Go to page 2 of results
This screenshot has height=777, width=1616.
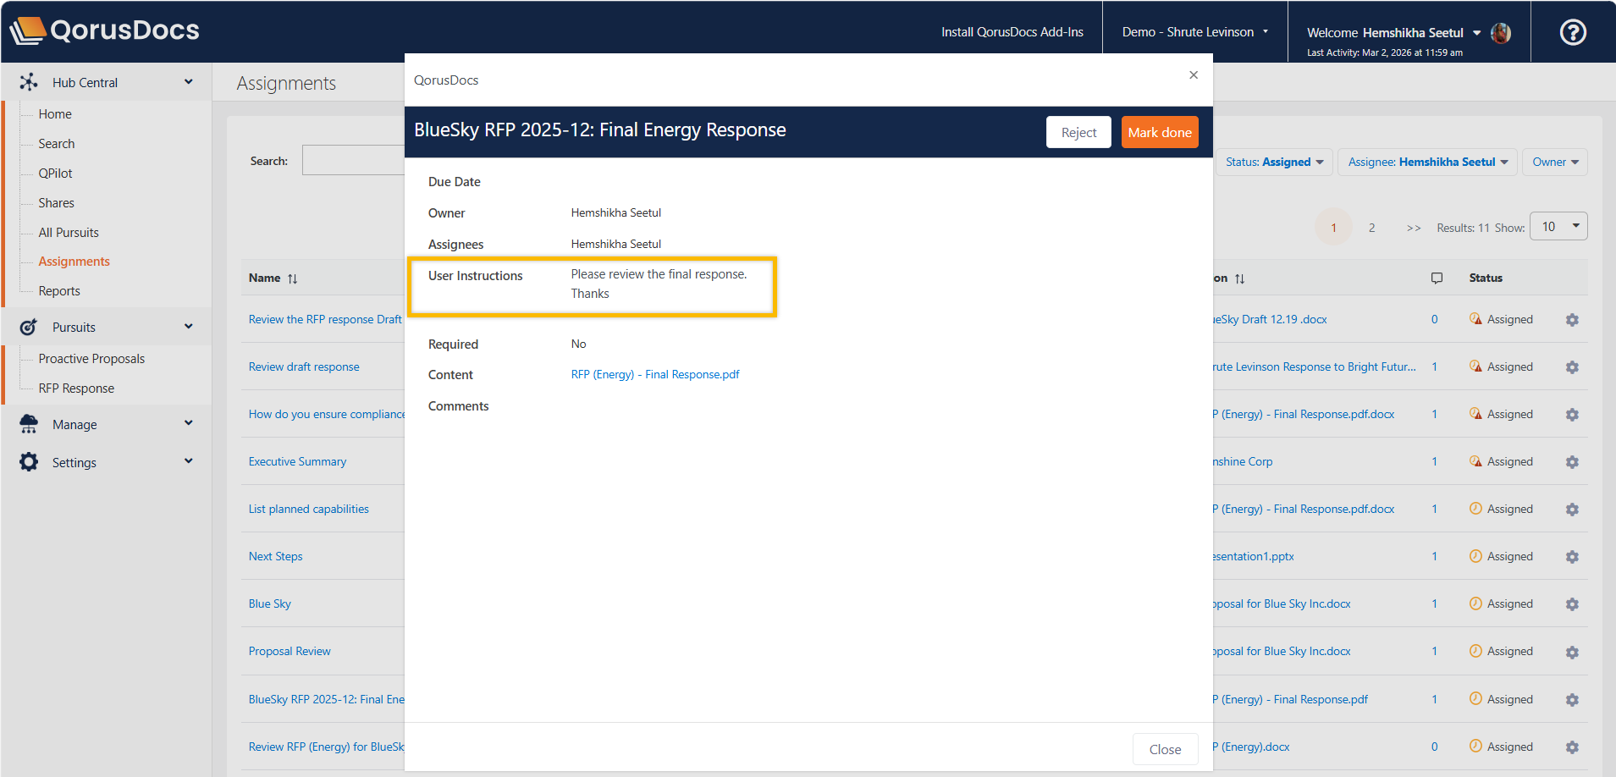1371,228
